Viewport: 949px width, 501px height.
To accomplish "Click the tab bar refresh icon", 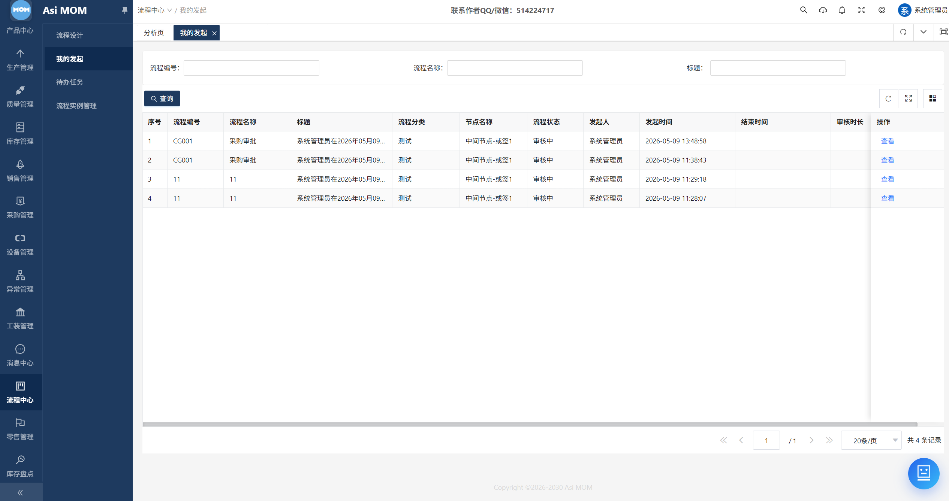I will click(x=903, y=32).
